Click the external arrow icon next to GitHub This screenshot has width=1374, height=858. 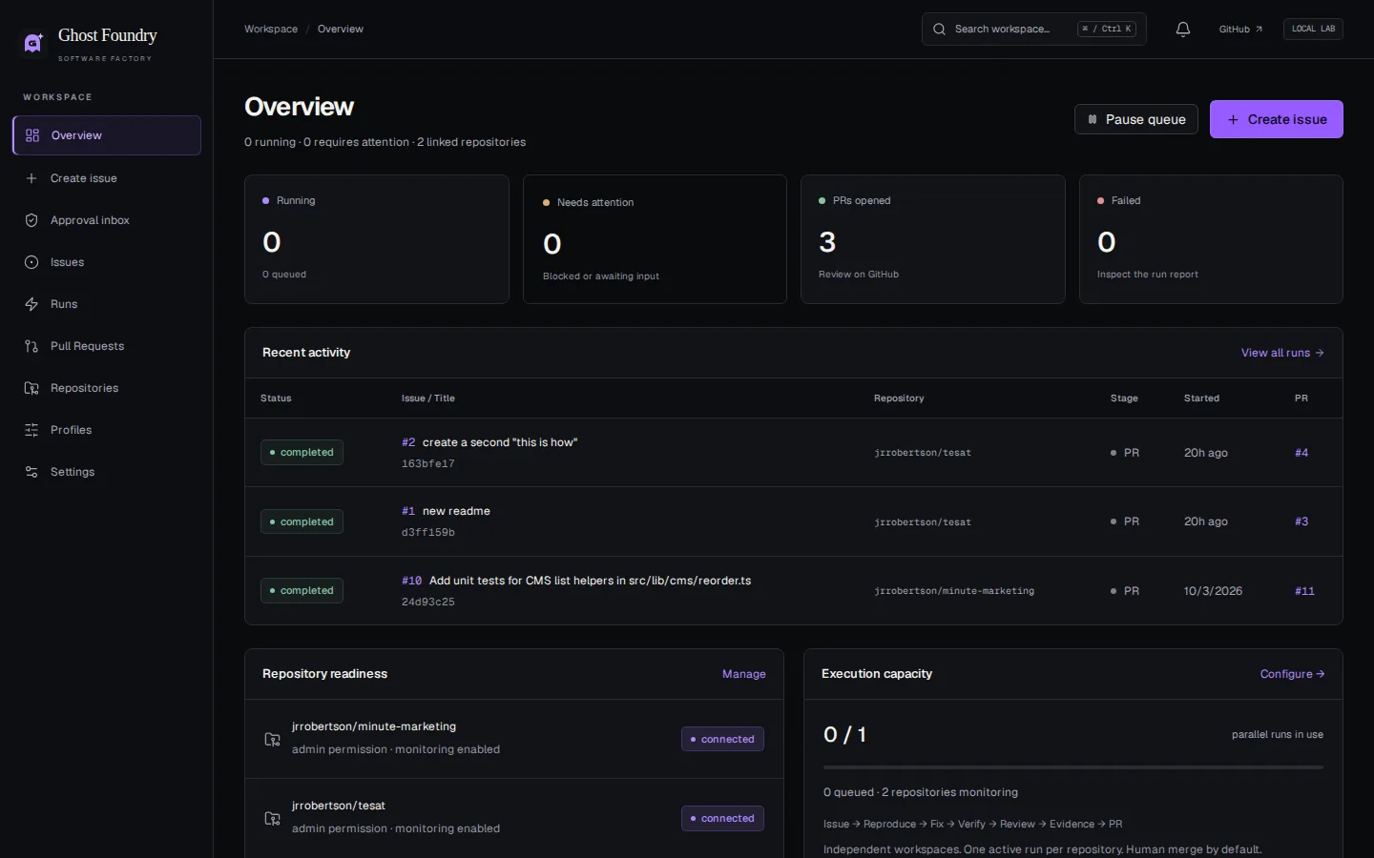point(1259,30)
